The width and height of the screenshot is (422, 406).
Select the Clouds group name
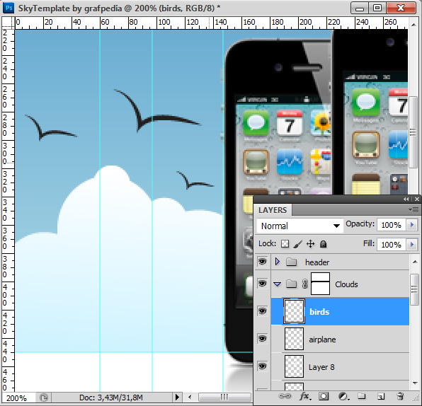(x=346, y=284)
